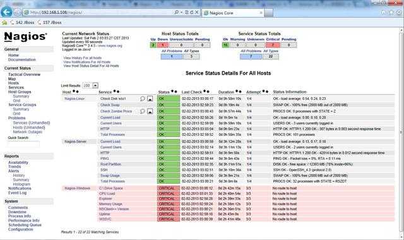The width and height of the screenshot is (404, 240).
Task: Sort by Attempt column arrows
Action: click(x=265, y=92)
